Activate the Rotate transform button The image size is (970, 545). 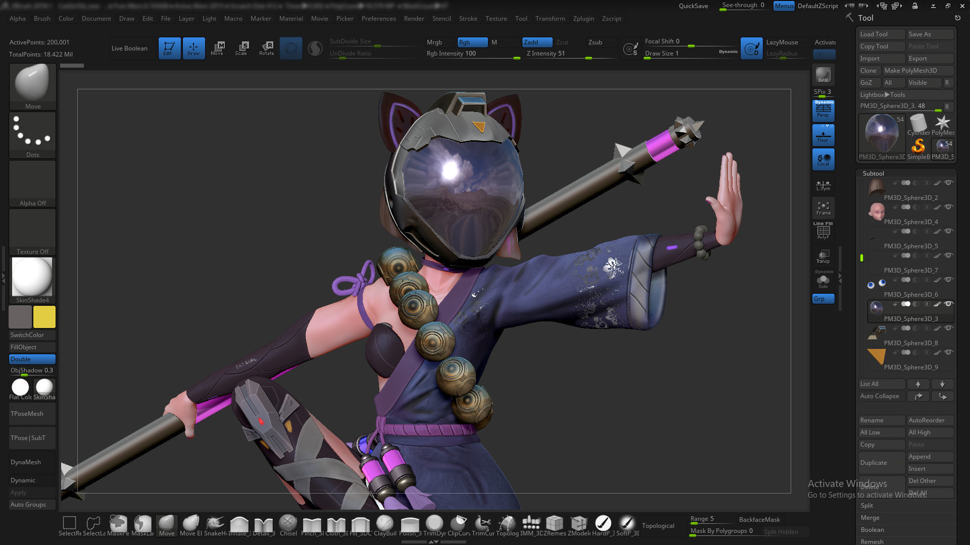coord(266,48)
